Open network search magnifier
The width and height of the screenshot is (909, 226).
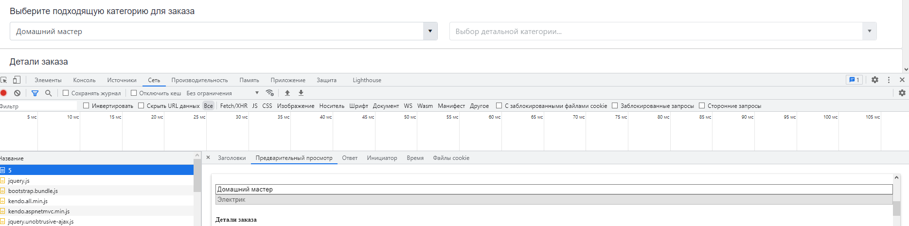[49, 93]
